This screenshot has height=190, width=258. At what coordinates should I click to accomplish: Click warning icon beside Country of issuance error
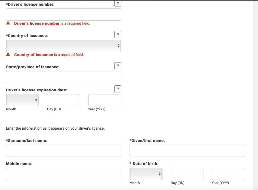[8, 55]
